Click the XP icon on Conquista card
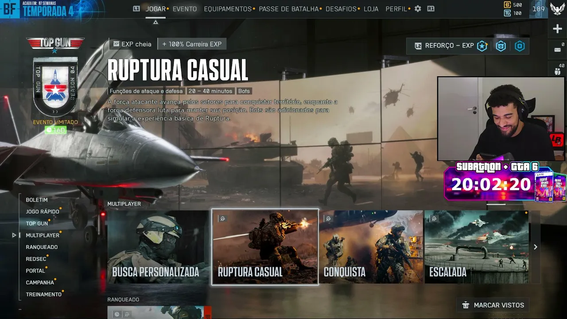 [328, 219]
